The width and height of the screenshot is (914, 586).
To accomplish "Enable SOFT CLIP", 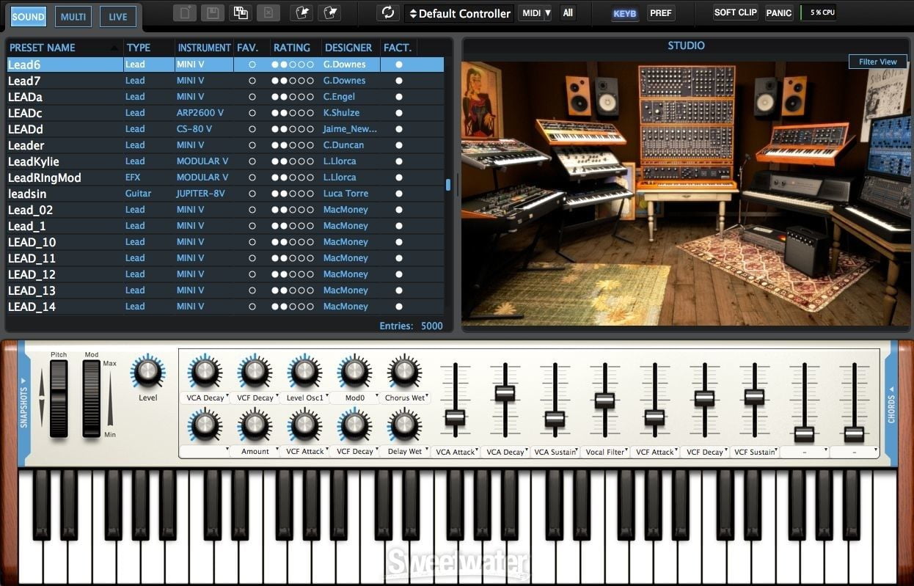I will click(x=736, y=12).
